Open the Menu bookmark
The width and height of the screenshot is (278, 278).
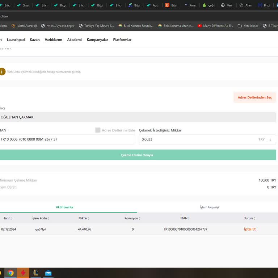(3, 26)
